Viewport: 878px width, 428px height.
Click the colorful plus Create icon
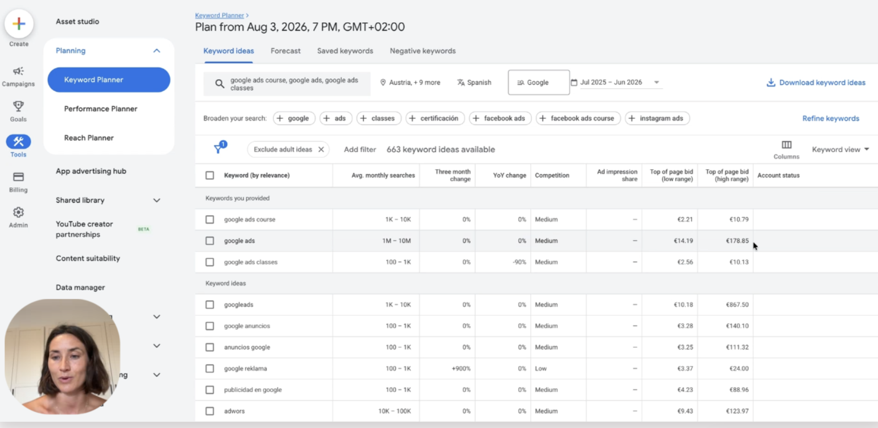point(19,23)
